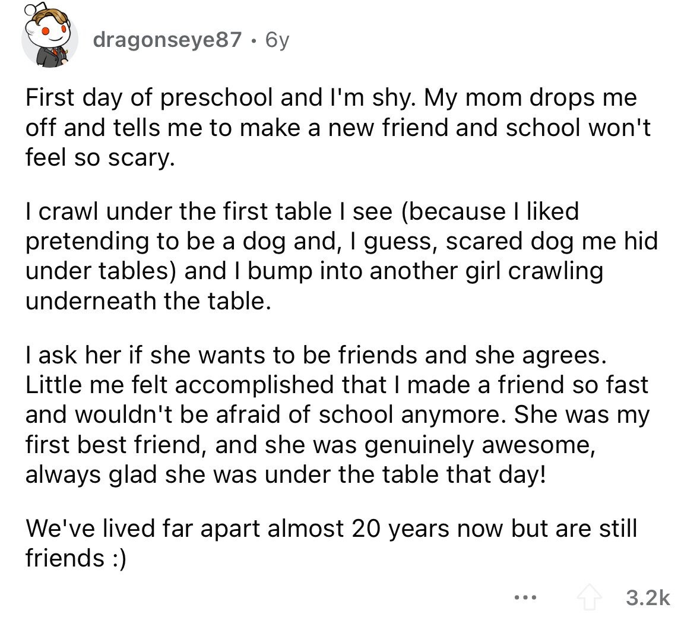Open the three-dot more options menu
This screenshot has width=700, height=617.
click(x=525, y=597)
